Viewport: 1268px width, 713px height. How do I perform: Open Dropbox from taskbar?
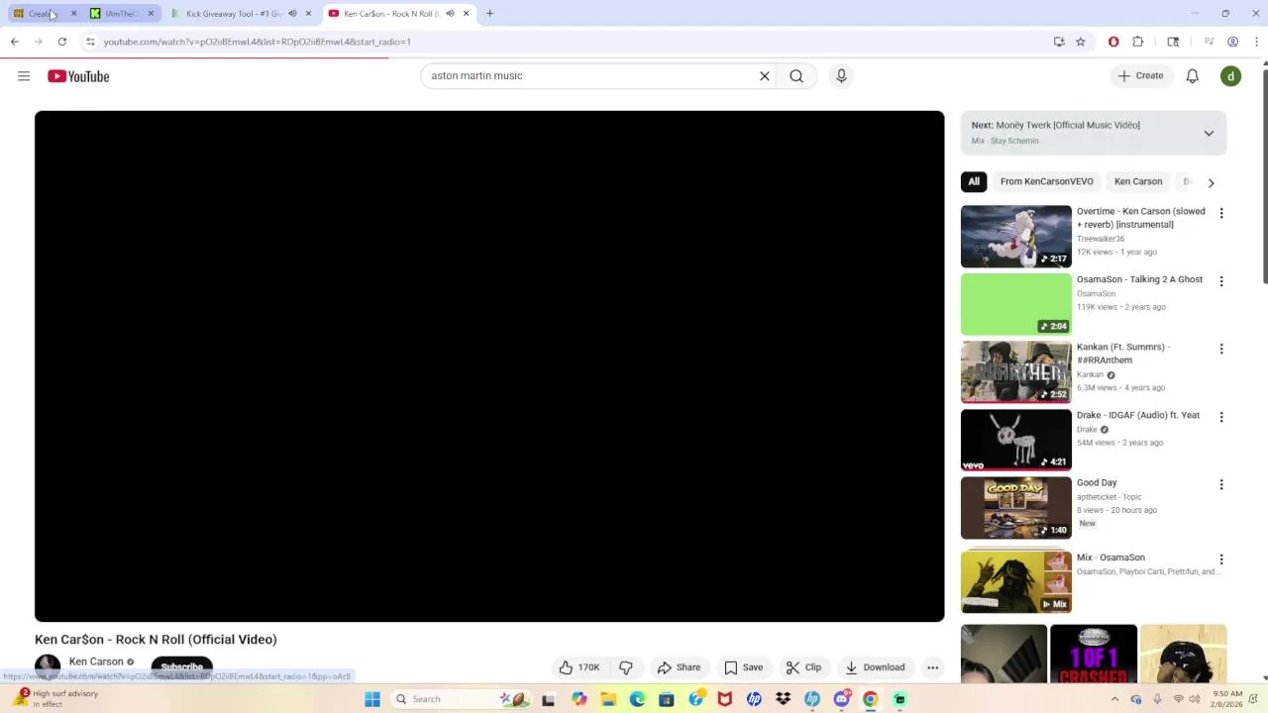[x=783, y=699]
